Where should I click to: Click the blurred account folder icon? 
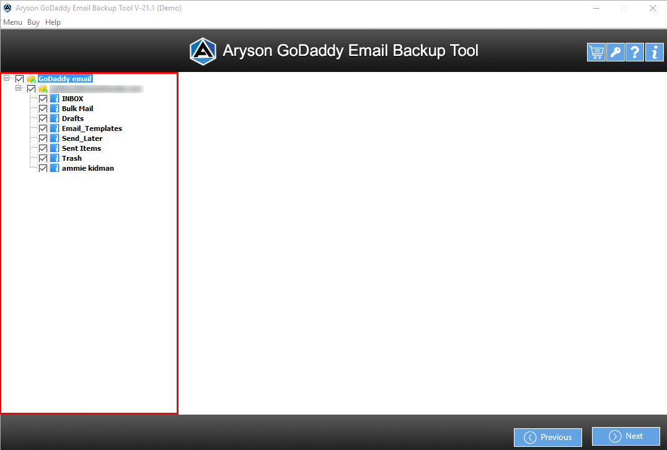(x=43, y=89)
